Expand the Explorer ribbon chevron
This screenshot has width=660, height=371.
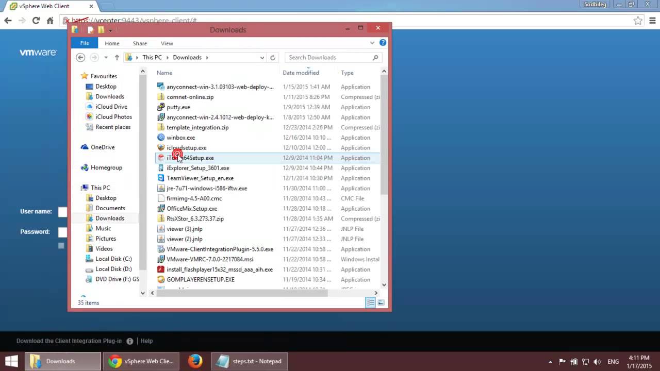coord(372,43)
